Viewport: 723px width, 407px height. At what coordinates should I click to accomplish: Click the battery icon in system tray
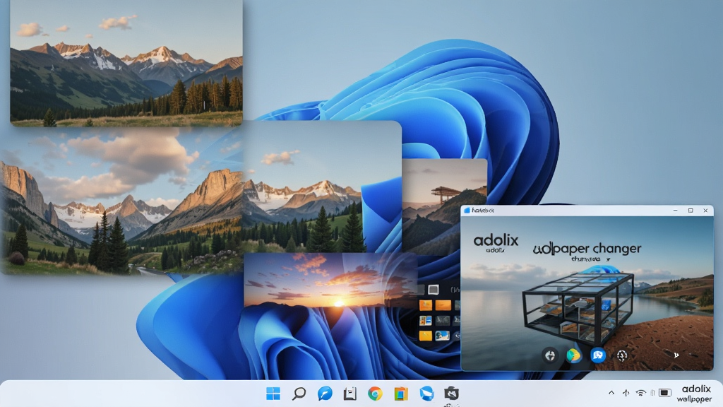[x=664, y=393]
